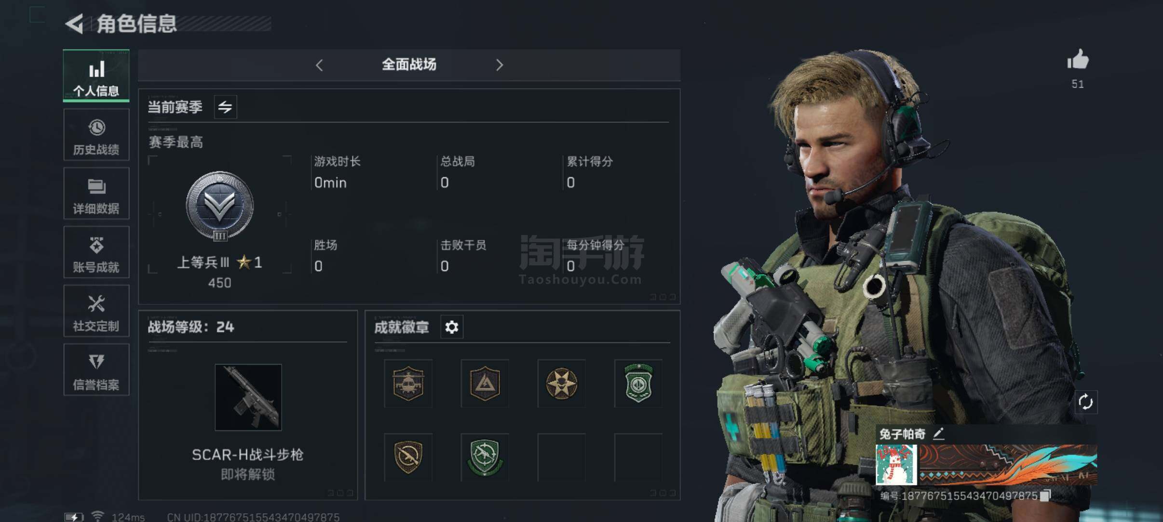
Task: Open the 账号成就 tab
Action: click(x=96, y=252)
